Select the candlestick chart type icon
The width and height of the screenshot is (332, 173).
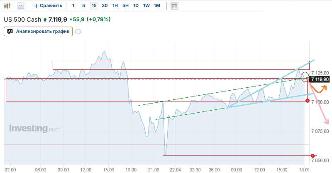pyautogui.click(x=8, y=6)
